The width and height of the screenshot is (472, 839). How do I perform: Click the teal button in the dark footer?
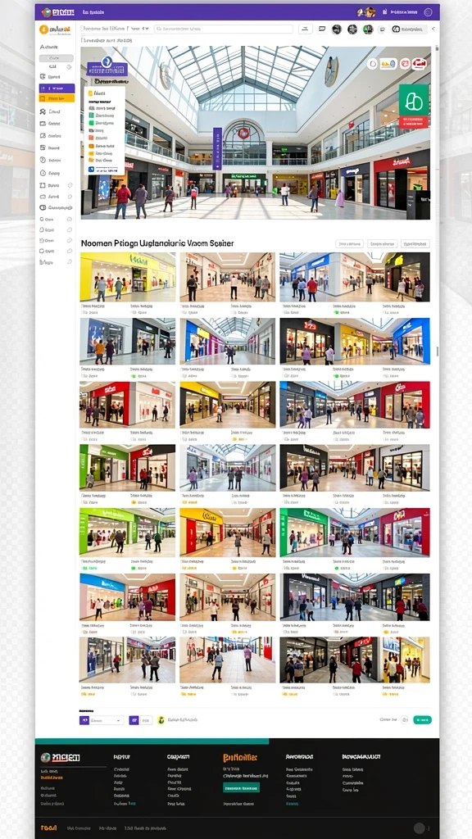(242, 787)
